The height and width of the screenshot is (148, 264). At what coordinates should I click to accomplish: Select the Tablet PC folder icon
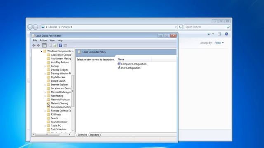click(x=48, y=125)
